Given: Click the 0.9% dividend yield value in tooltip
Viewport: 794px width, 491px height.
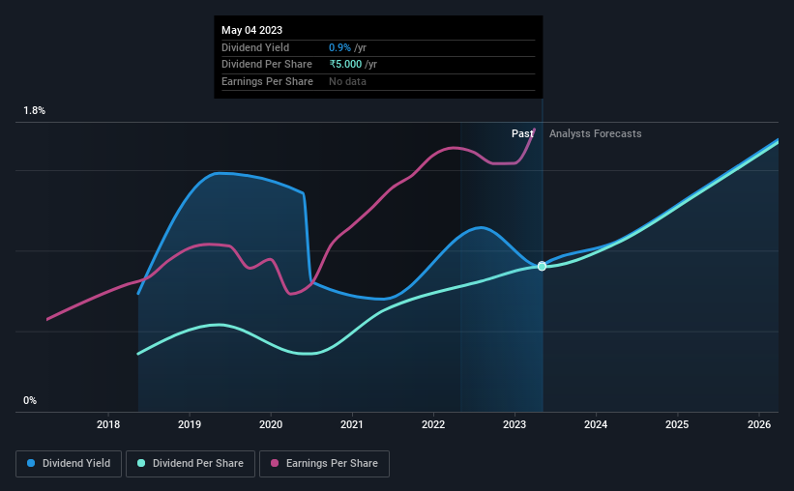Looking at the screenshot, I should [x=339, y=47].
